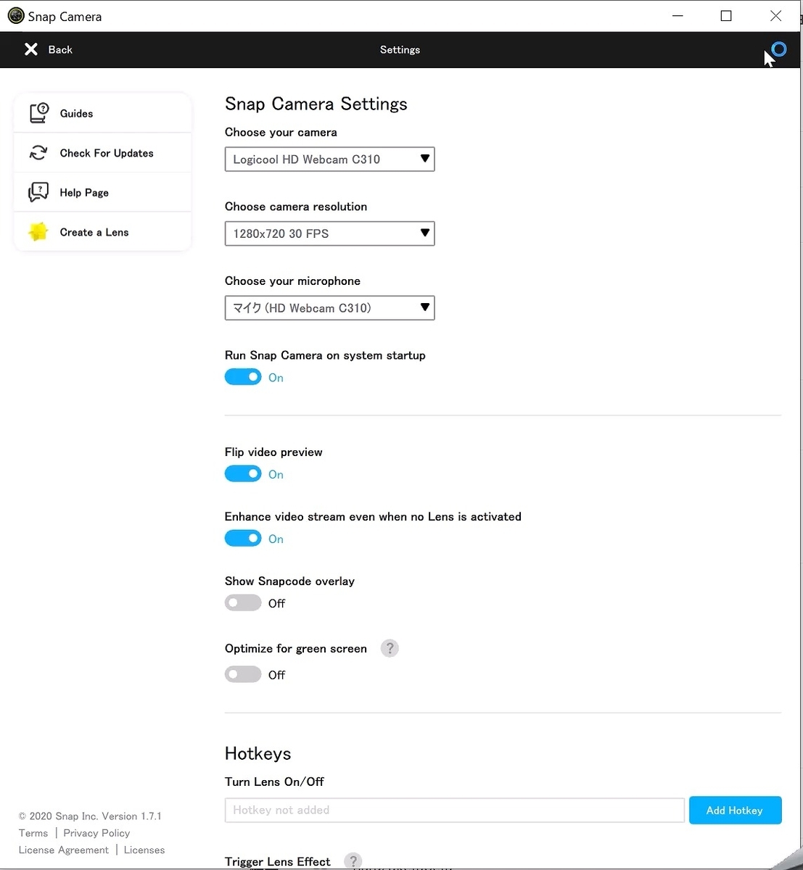Screen dimensions: 803x870
Task: Open the microphone selection dropdown
Action: 330,308
